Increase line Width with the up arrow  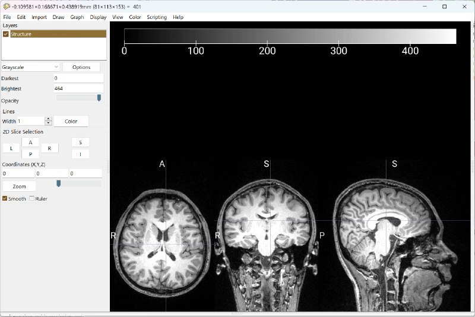tap(49, 119)
